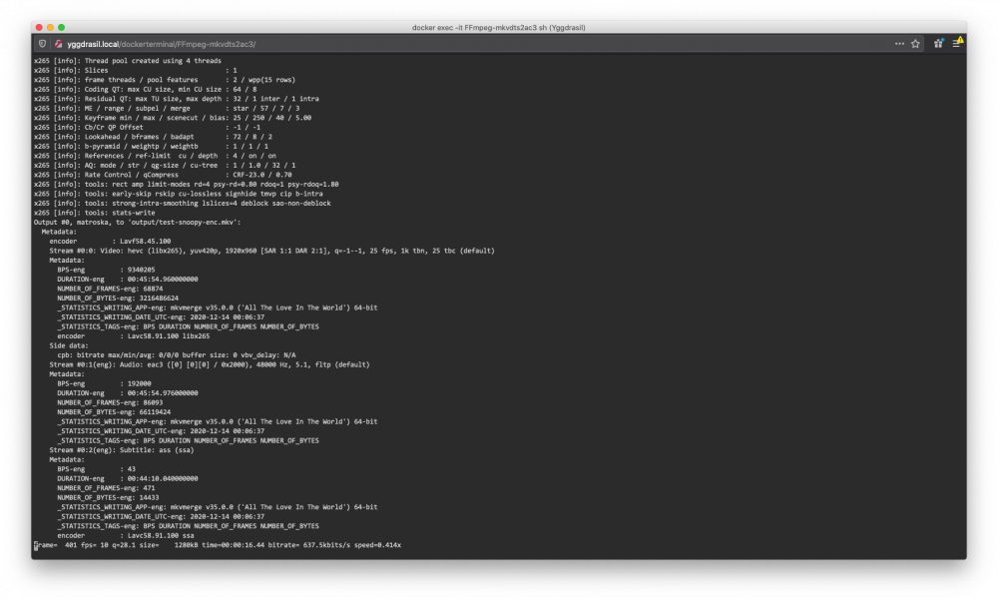Click 'Cb/Cr QP Offset' line

147,128
